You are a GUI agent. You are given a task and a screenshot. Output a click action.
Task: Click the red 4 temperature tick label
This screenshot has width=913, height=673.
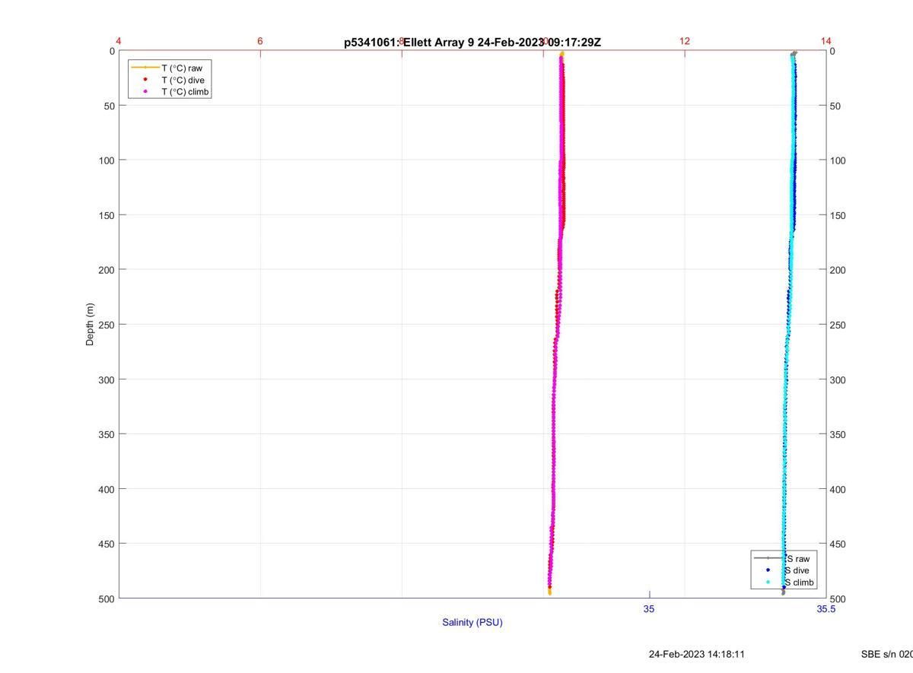click(x=119, y=41)
